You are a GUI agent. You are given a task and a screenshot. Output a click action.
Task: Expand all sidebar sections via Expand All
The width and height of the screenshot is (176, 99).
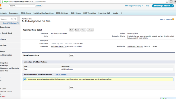(x=6, y=23)
